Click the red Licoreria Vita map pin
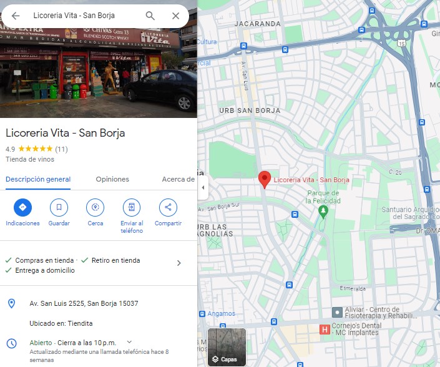 point(265,180)
